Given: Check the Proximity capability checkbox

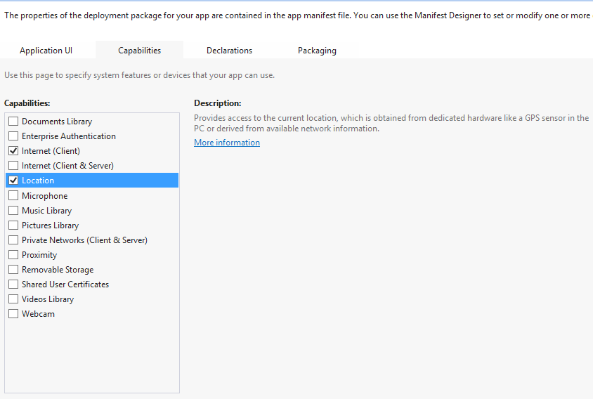Looking at the screenshot, I should click(13, 254).
